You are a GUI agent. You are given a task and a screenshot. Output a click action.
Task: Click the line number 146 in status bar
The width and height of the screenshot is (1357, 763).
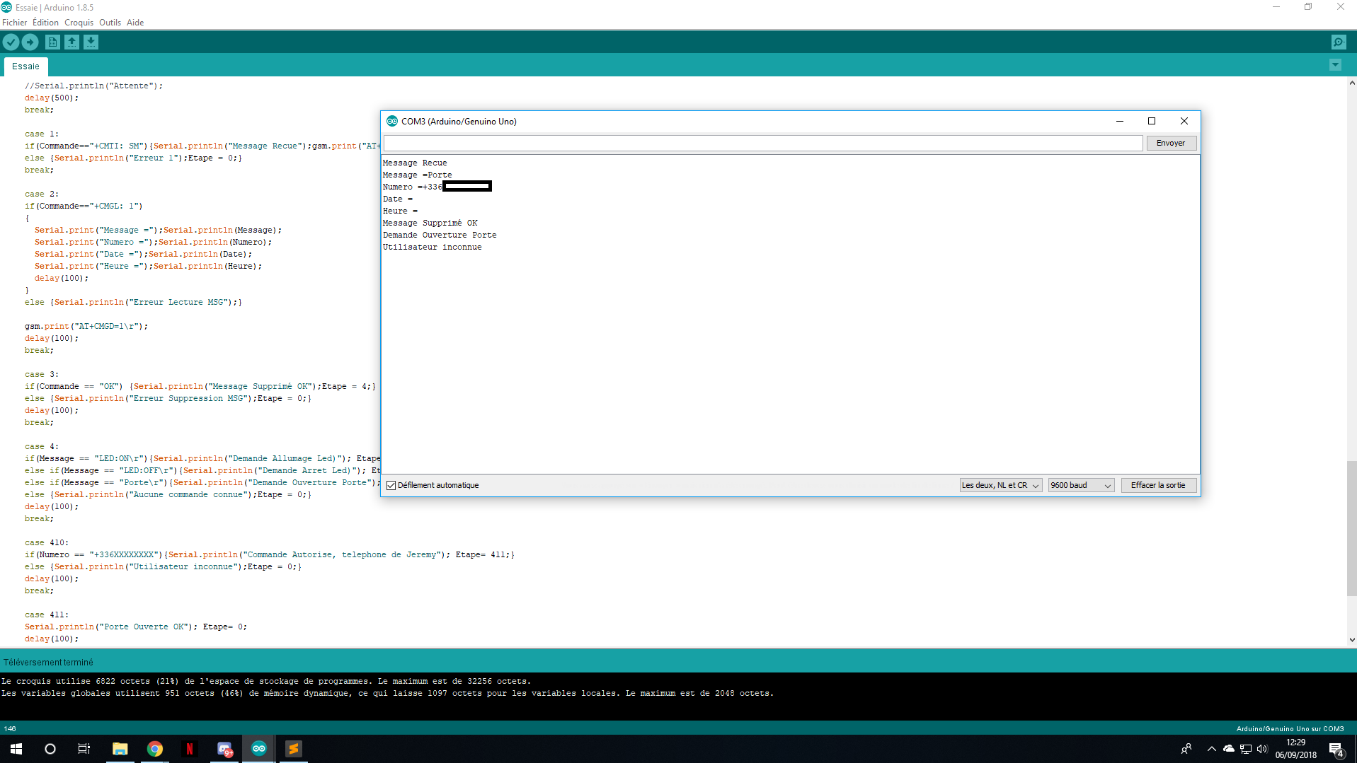[x=10, y=729]
